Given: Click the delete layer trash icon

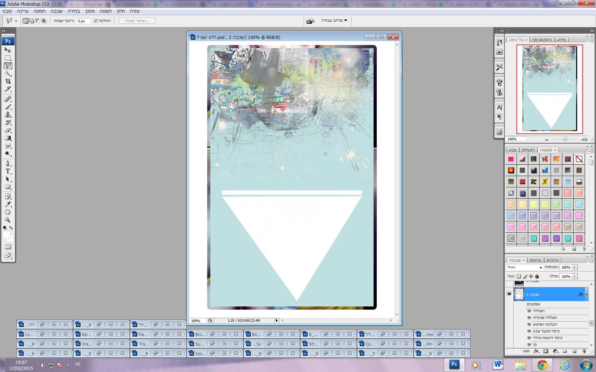Looking at the screenshot, I should click(584, 351).
